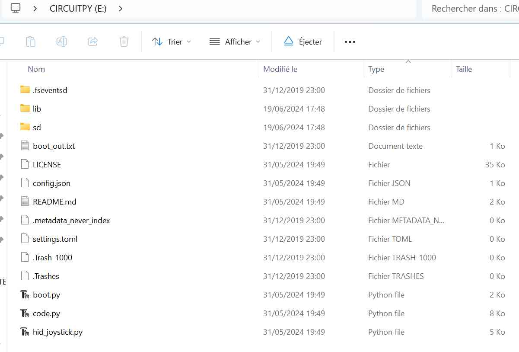Open the more options ellipsis menu
Viewport: 519px width, 352px height.
click(x=350, y=42)
